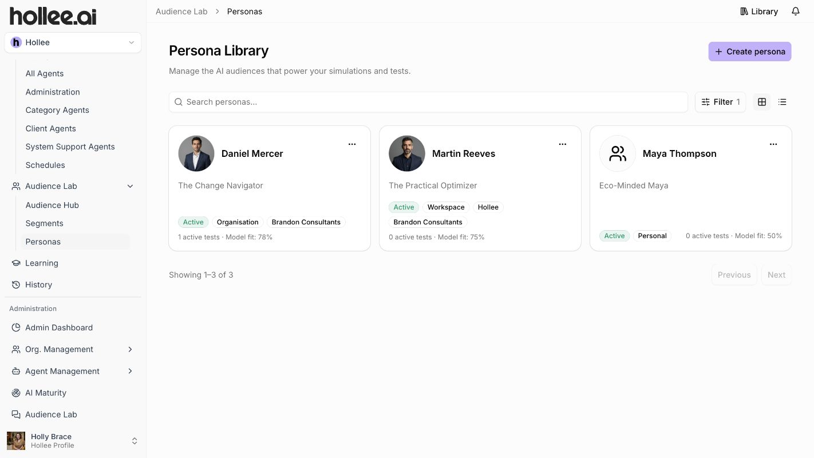
Task: Open the Filter options
Action: [720, 102]
